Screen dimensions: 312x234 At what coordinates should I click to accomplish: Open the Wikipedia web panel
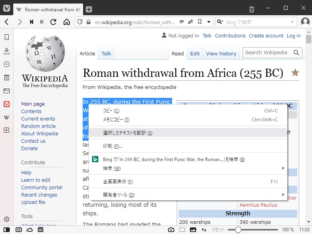(7, 117)
